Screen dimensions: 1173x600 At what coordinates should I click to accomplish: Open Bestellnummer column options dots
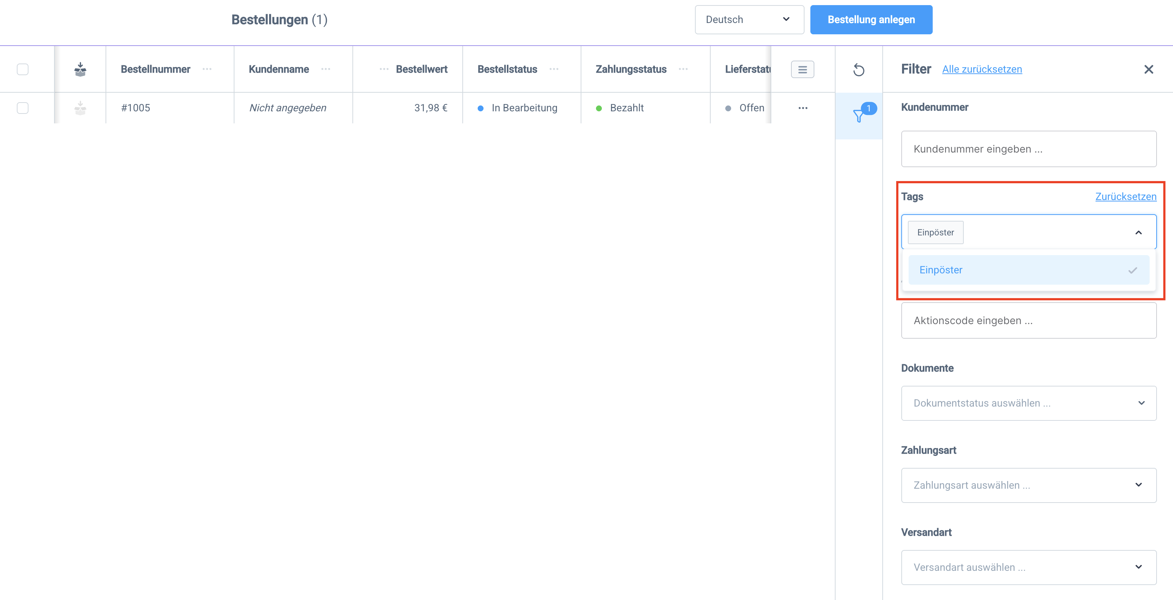pos(207,69)
